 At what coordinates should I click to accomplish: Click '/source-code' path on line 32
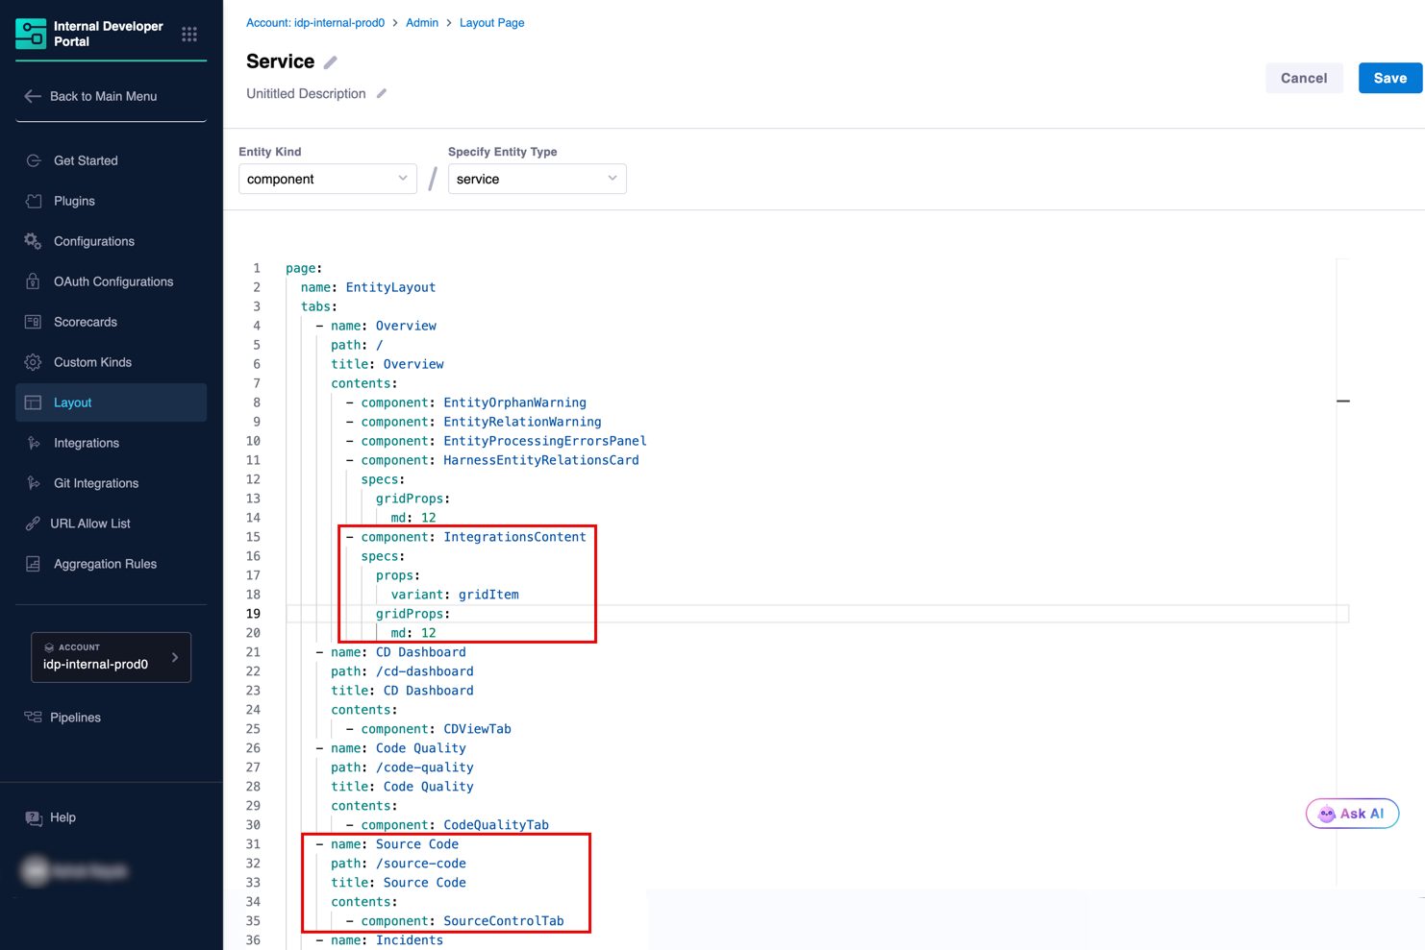[421, 864]
